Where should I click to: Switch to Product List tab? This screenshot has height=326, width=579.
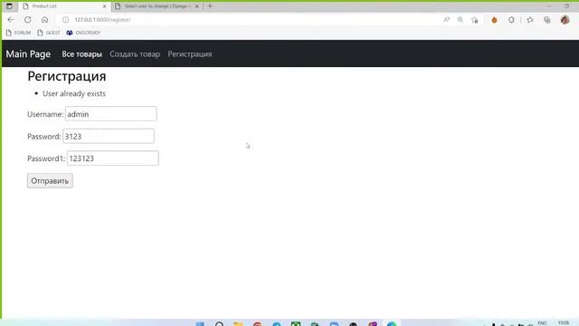63,6
